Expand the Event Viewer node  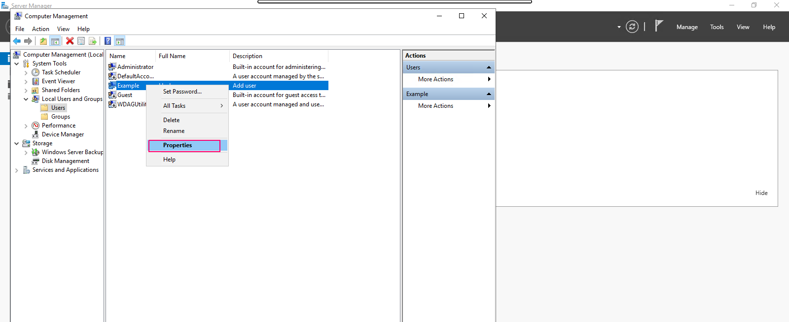click(x=26, y=81)
